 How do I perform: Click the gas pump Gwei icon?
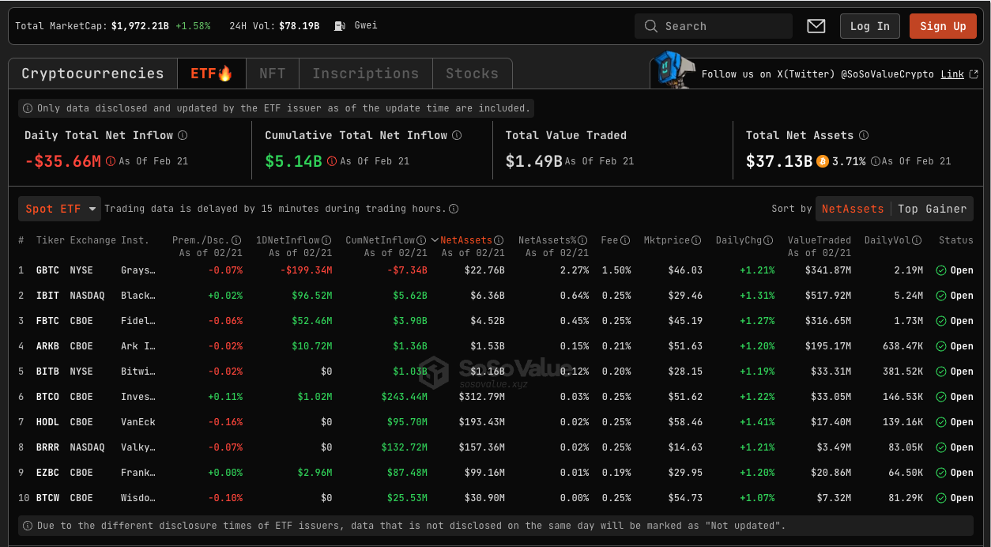coord(340,26)
